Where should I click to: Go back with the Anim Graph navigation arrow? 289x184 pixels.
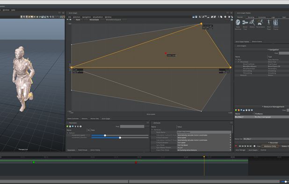pyautogui.click(x=68, y=20)
